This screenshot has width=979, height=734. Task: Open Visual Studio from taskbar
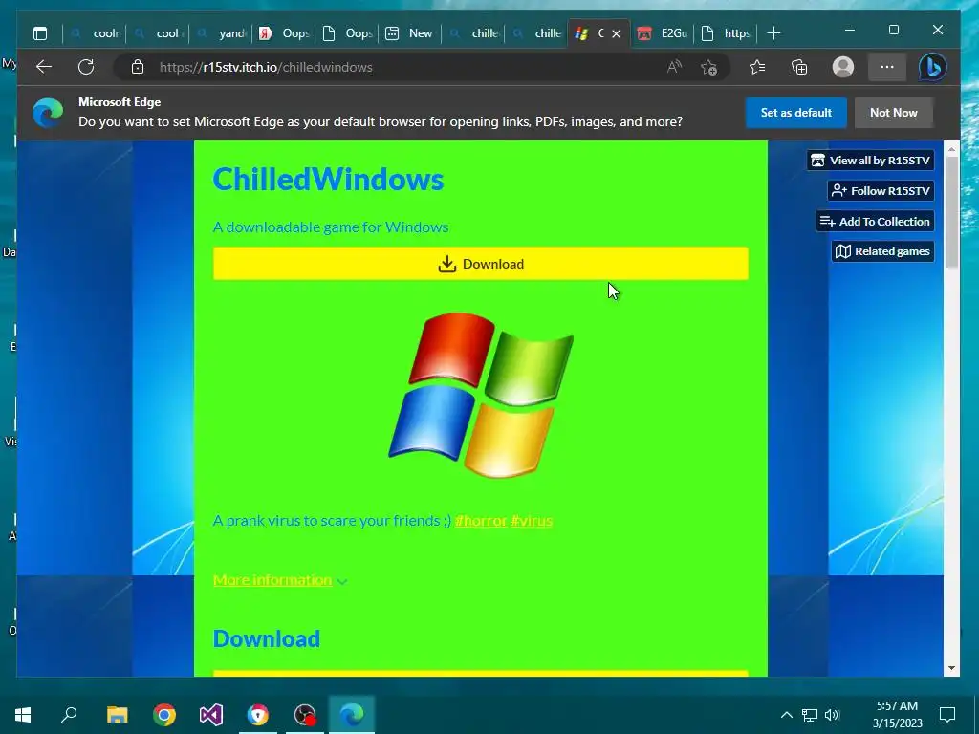click(x=211, y=714)
